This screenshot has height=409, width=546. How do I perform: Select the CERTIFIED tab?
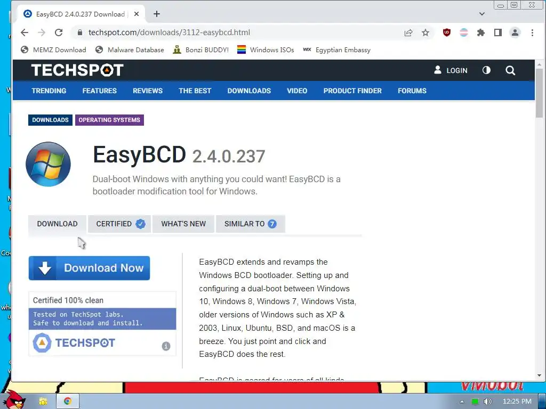[x=119, y=224]
